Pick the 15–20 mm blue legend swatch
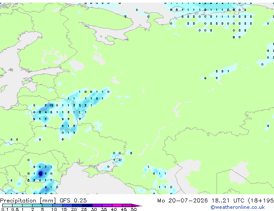The height and width of the screenshot is (211, 274). (x=67, y=205)
